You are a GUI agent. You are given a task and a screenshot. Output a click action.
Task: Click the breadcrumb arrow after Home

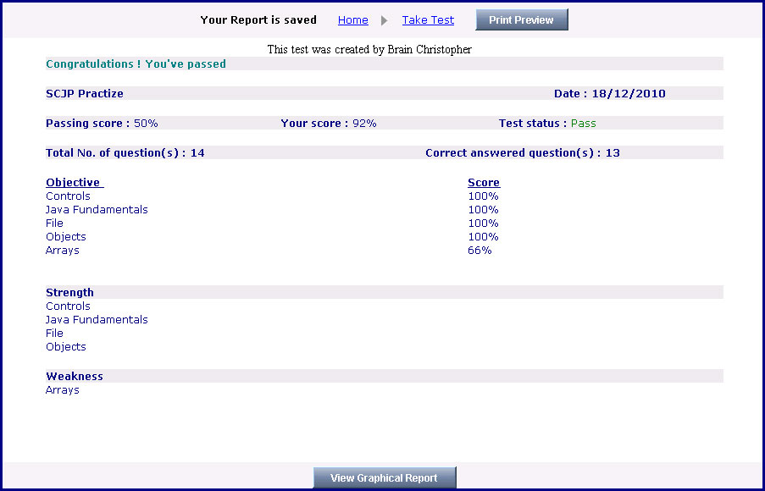(385, 20)
